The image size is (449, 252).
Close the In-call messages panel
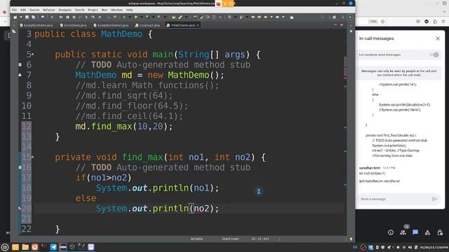(x=438, y=38)
